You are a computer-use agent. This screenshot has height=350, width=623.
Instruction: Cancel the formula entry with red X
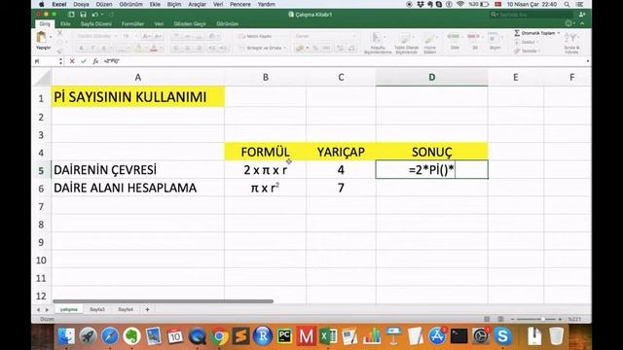tap(72, 61)
